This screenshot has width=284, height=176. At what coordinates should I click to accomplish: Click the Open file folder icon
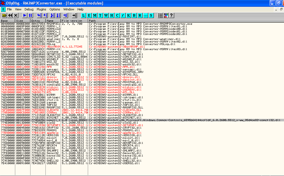click(4, 15)
